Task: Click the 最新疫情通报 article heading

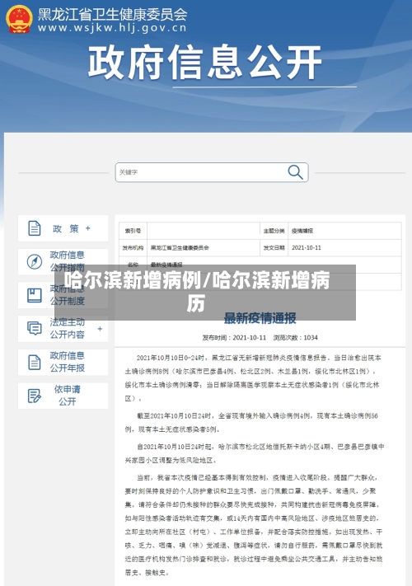Action: [260, 318]
